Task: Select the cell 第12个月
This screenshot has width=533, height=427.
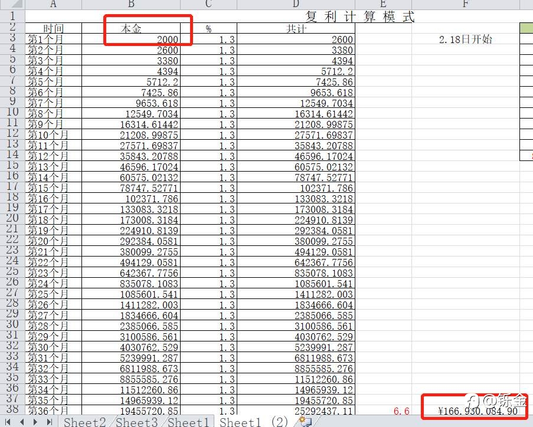Action: [x=54, y=156]
